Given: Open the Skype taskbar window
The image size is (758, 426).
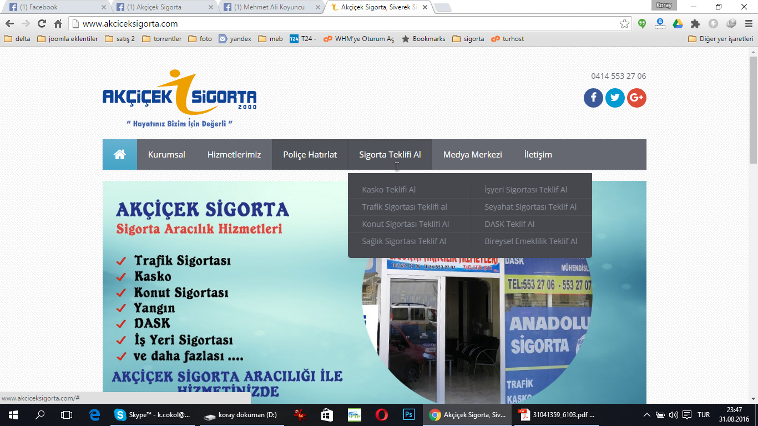Looking at the screenshot, I should [152, 415].
